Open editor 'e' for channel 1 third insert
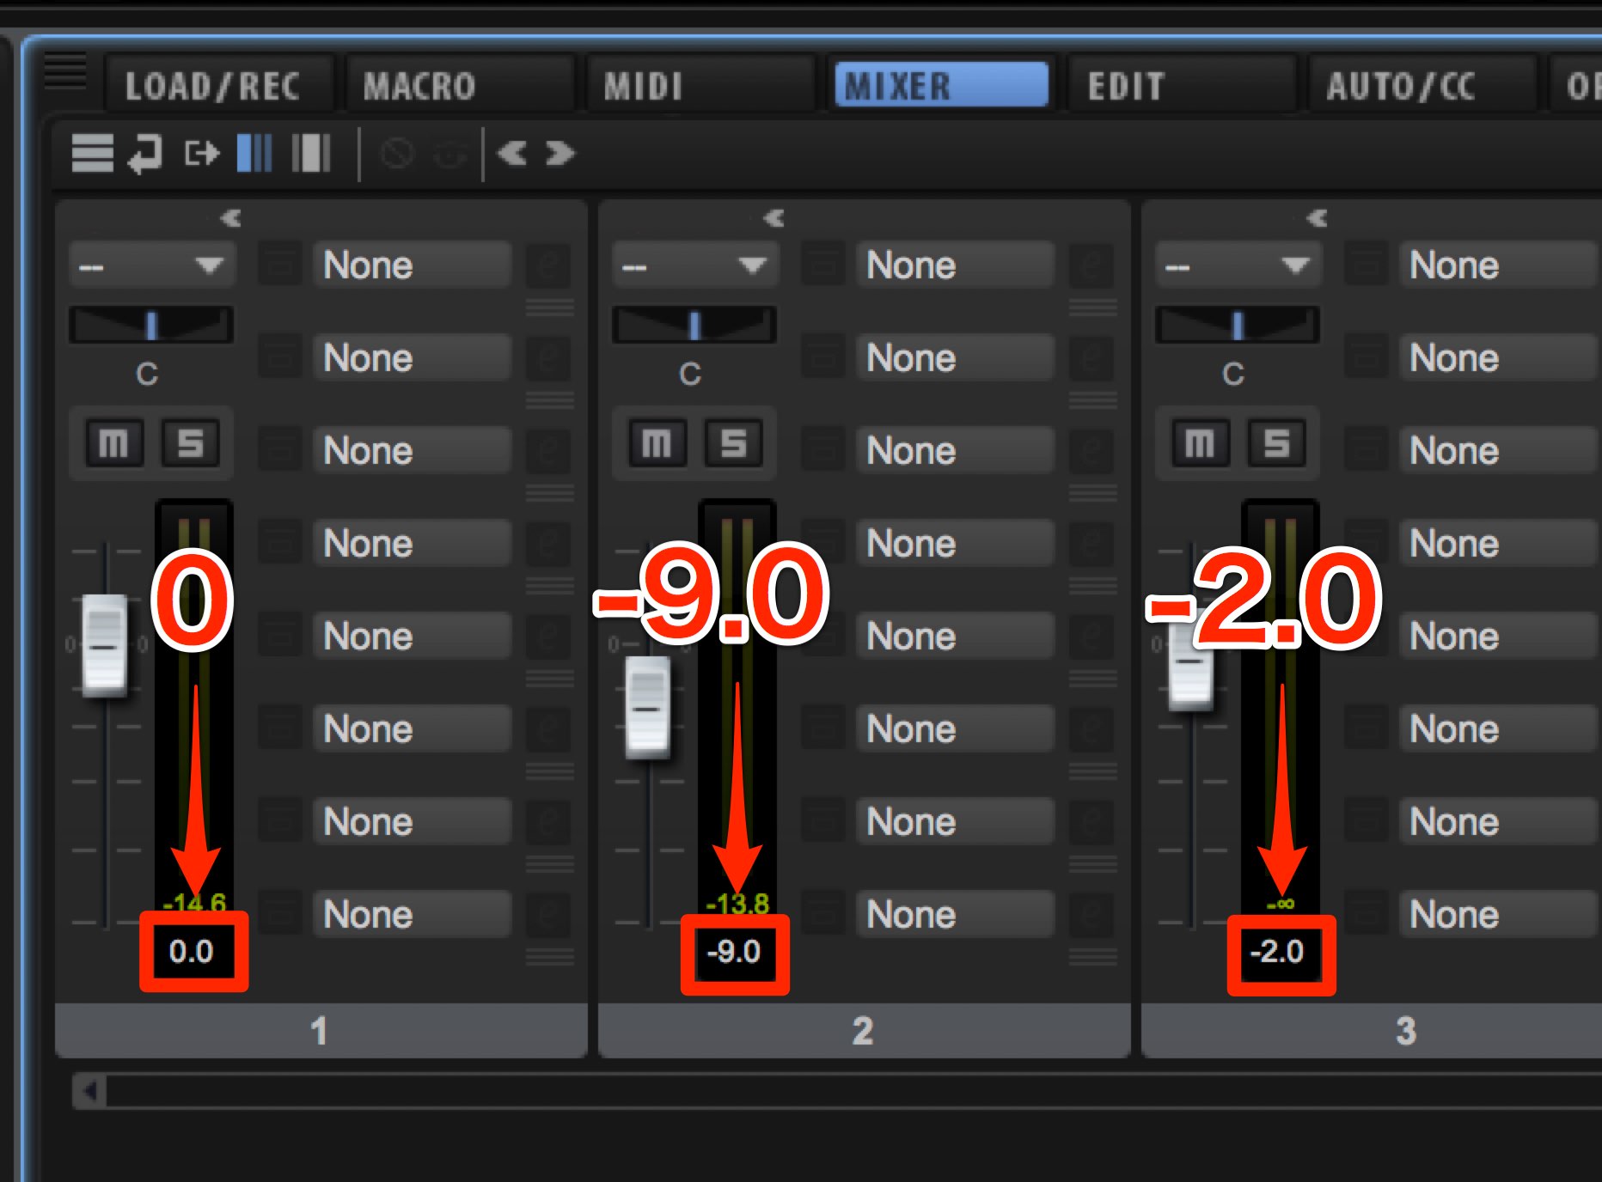The image size is (1602, 1182). click(x=549, y=450)
